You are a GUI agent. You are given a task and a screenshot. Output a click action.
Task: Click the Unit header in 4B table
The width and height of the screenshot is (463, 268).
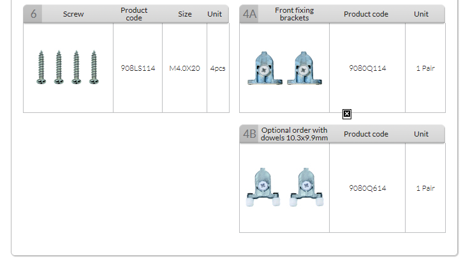[x=421, y=134]
